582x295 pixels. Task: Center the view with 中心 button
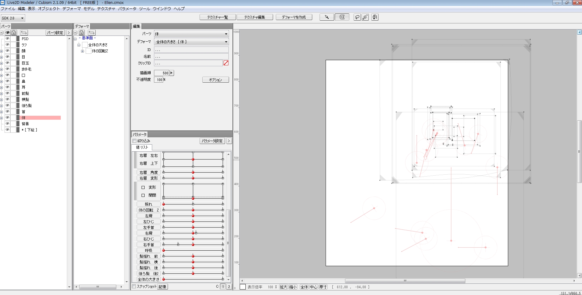[313, 287]
